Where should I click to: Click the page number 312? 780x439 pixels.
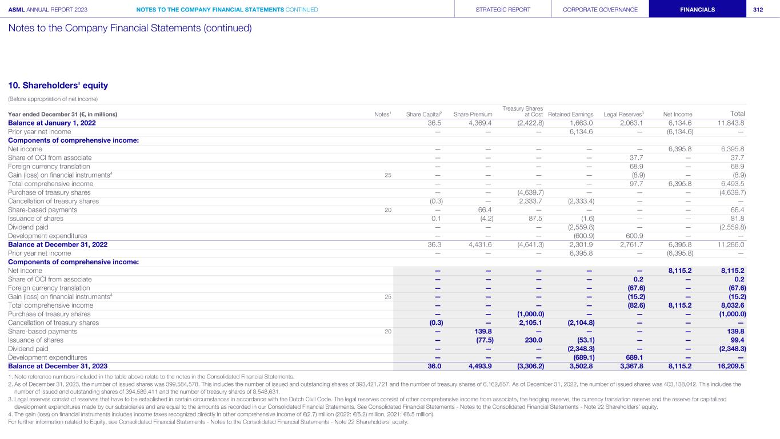(758, 10)
